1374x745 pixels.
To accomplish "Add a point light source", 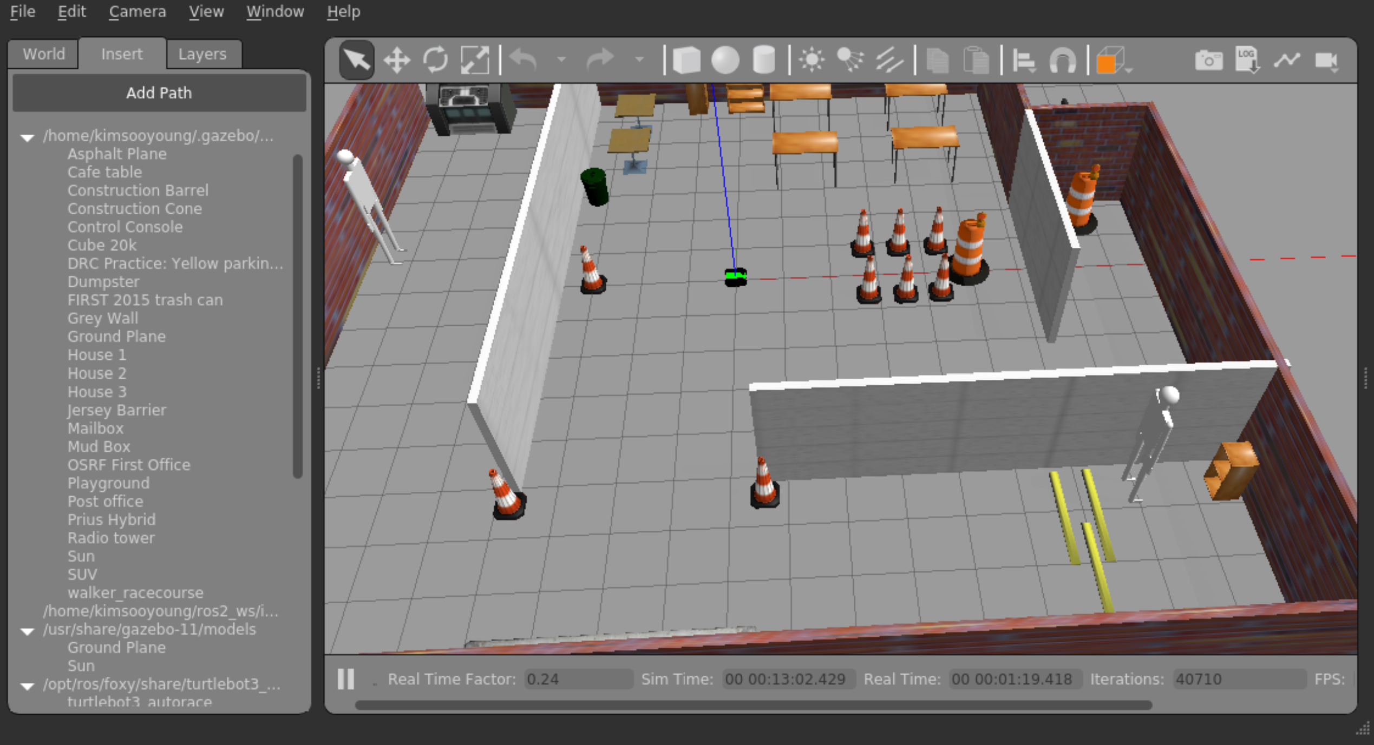I will click(811, 60).
